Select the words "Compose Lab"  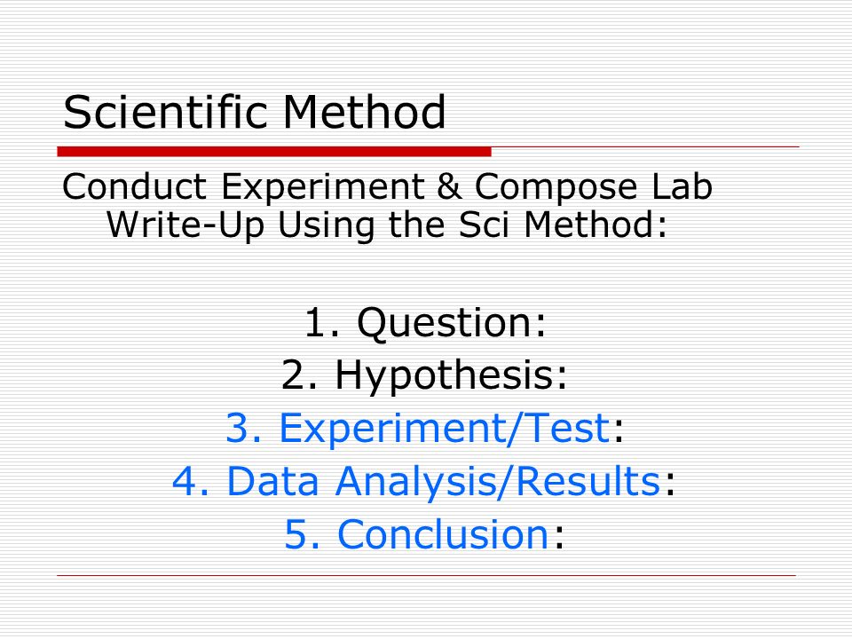click(x=594, y=187)
